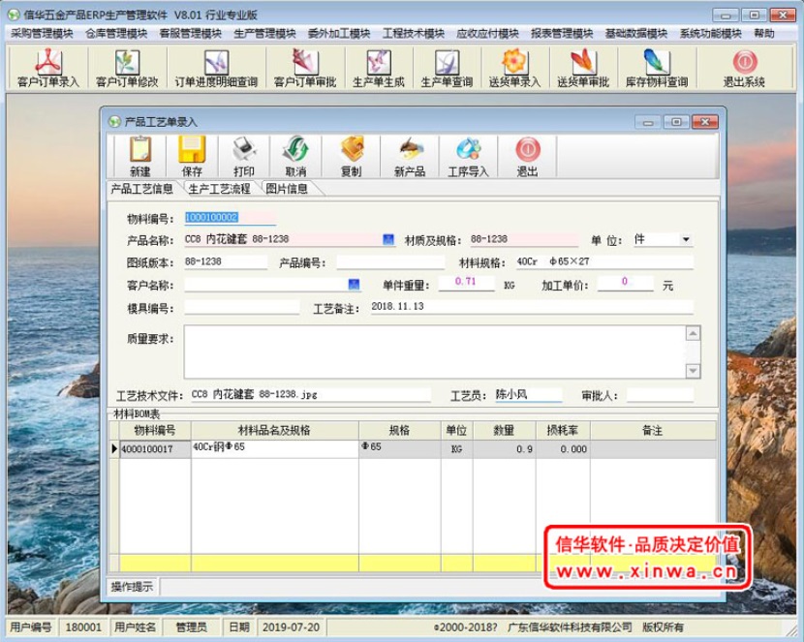804x642 pixels.
Task: Open 库存物料查询 from the main toolbar
Action: point(656,68)
